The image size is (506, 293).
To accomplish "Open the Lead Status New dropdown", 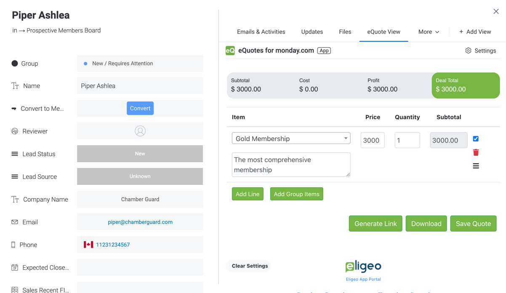I will 140,154.
